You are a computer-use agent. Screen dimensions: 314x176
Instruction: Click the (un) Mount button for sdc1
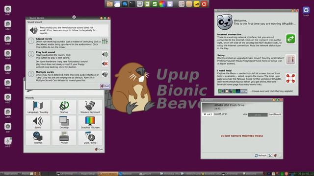[275, 114]
